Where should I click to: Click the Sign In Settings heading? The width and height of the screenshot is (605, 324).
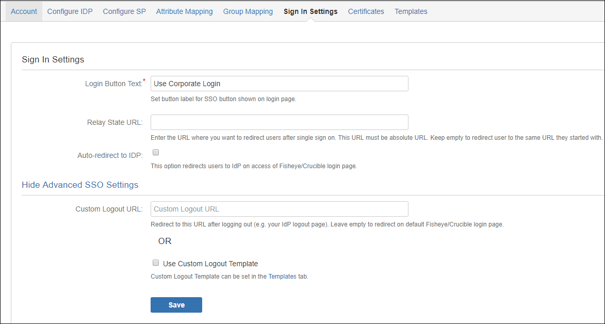53,59
